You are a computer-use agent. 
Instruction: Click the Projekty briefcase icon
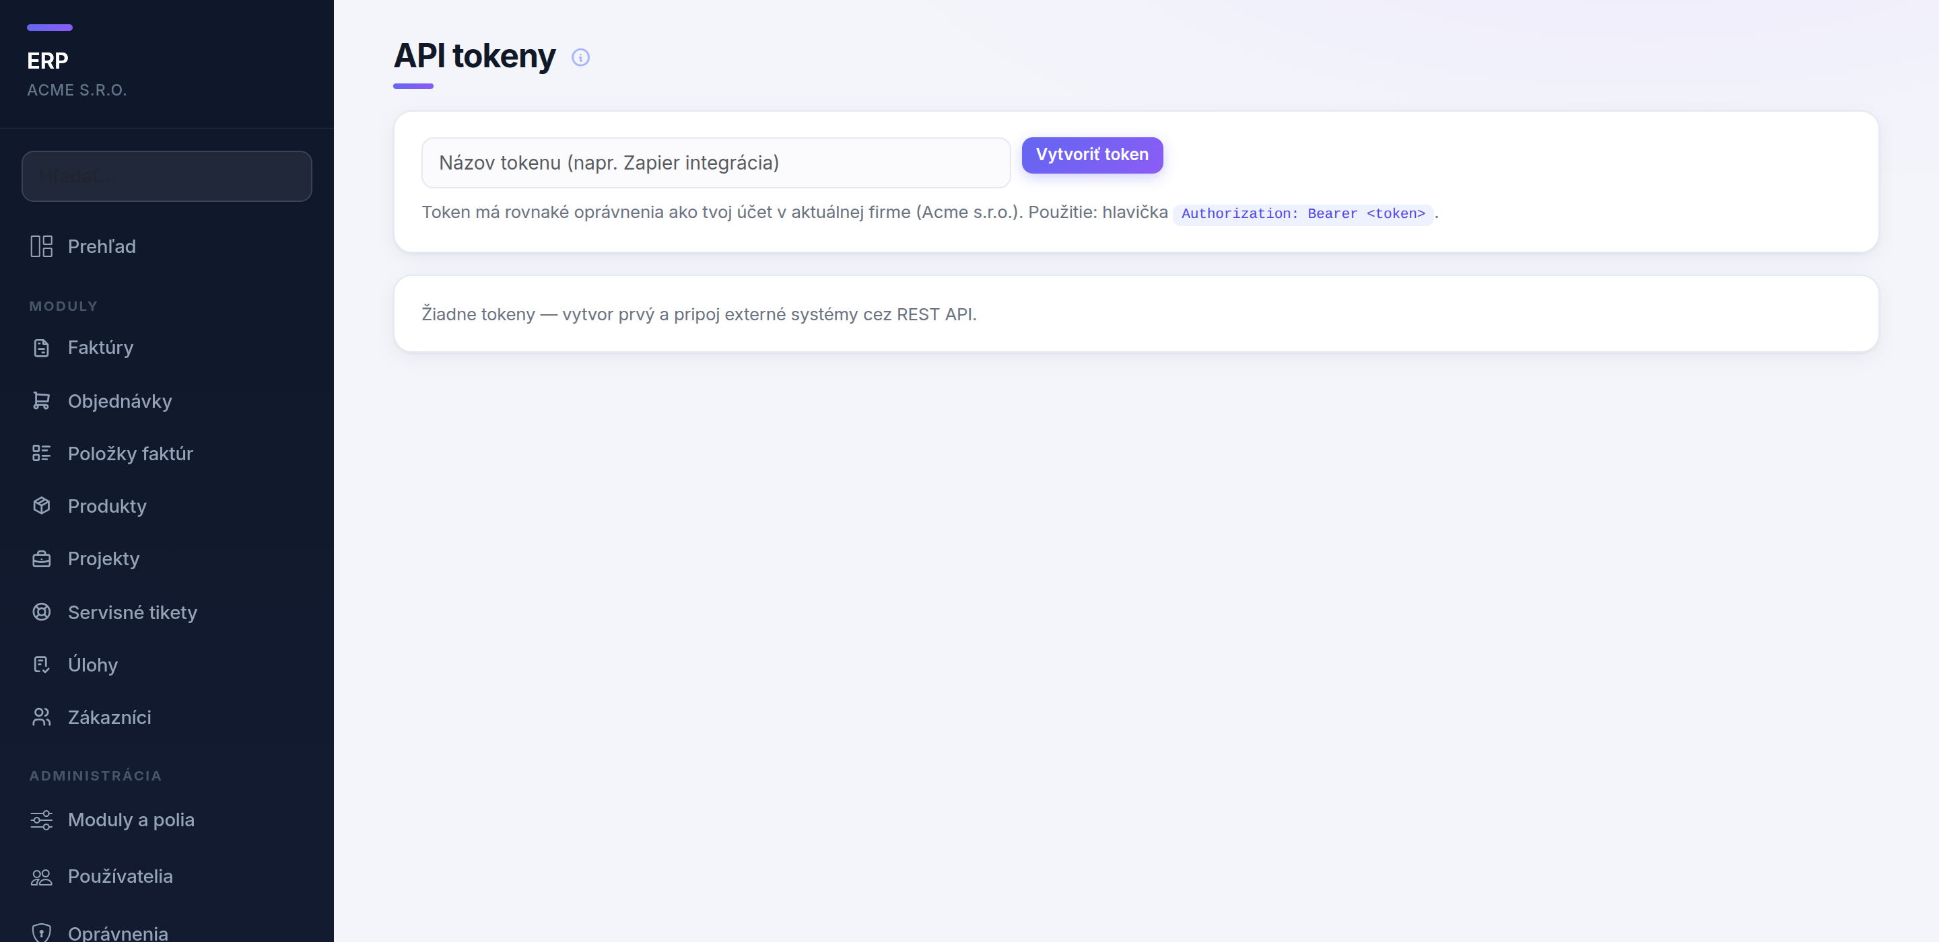(41, 559)
